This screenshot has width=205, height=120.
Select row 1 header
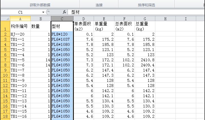coord(5,26)
